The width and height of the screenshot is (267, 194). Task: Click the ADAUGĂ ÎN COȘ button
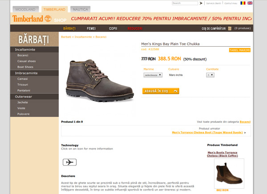pos(161,91)
